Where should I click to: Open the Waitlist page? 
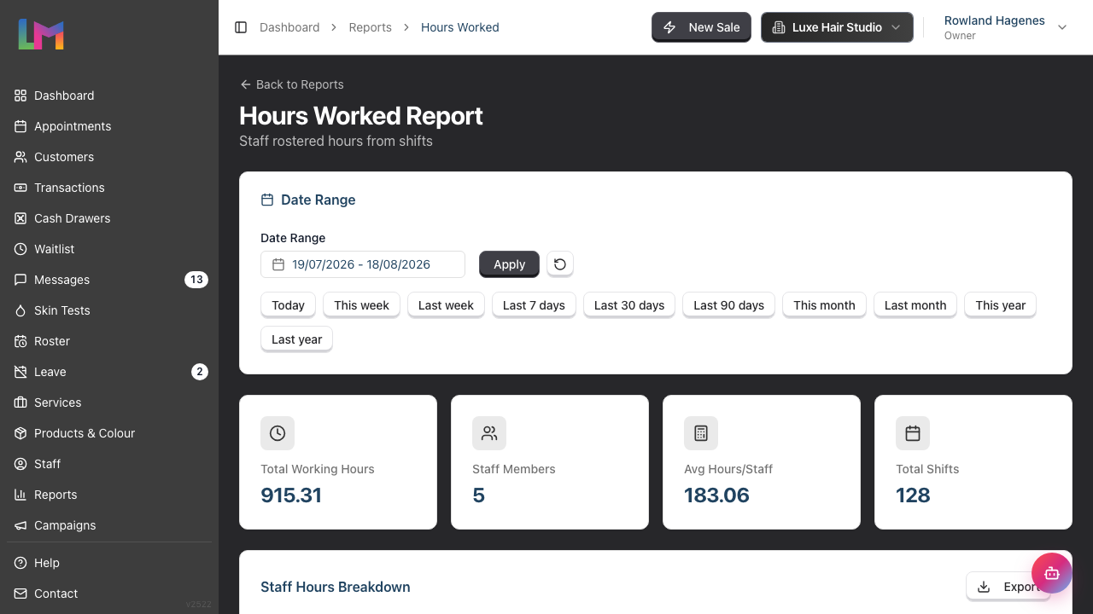click(109, 249)
